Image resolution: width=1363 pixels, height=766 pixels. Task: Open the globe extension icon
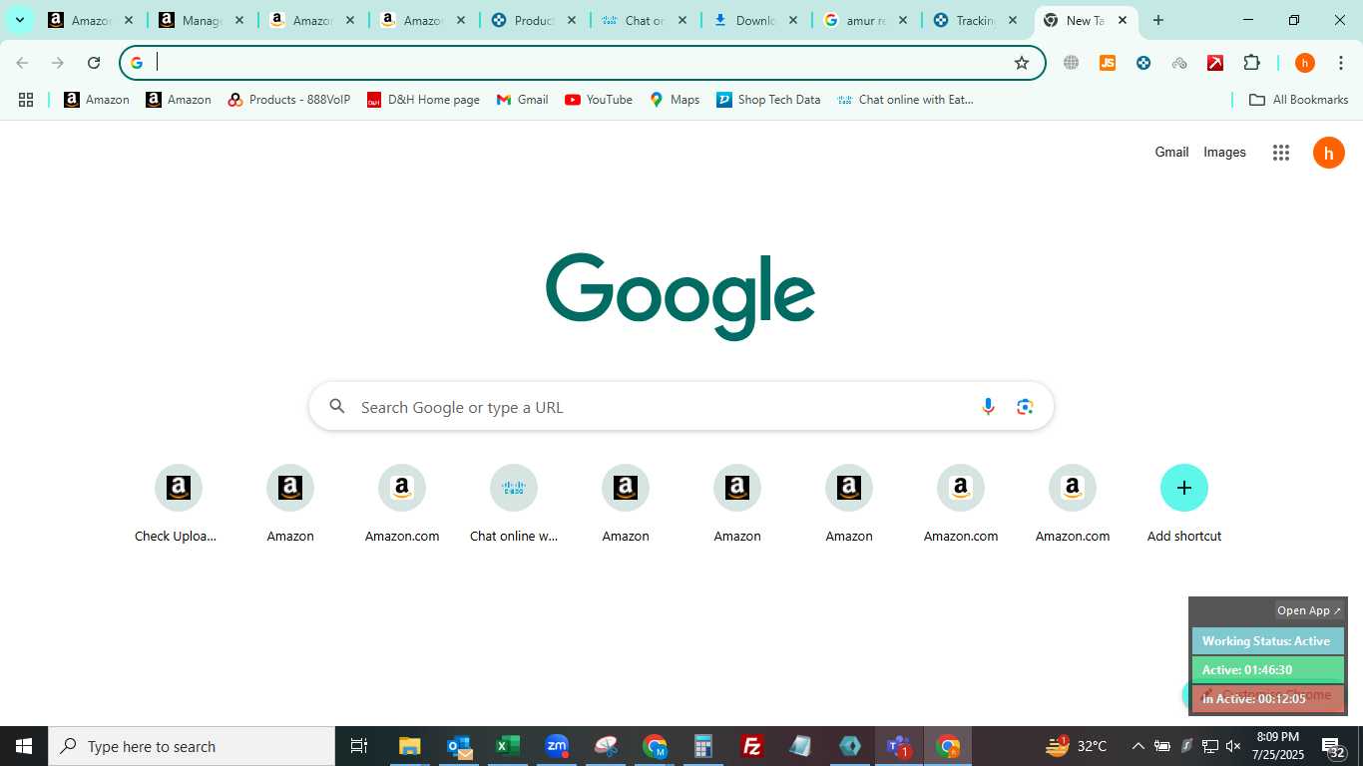(x=1071, y=63)
